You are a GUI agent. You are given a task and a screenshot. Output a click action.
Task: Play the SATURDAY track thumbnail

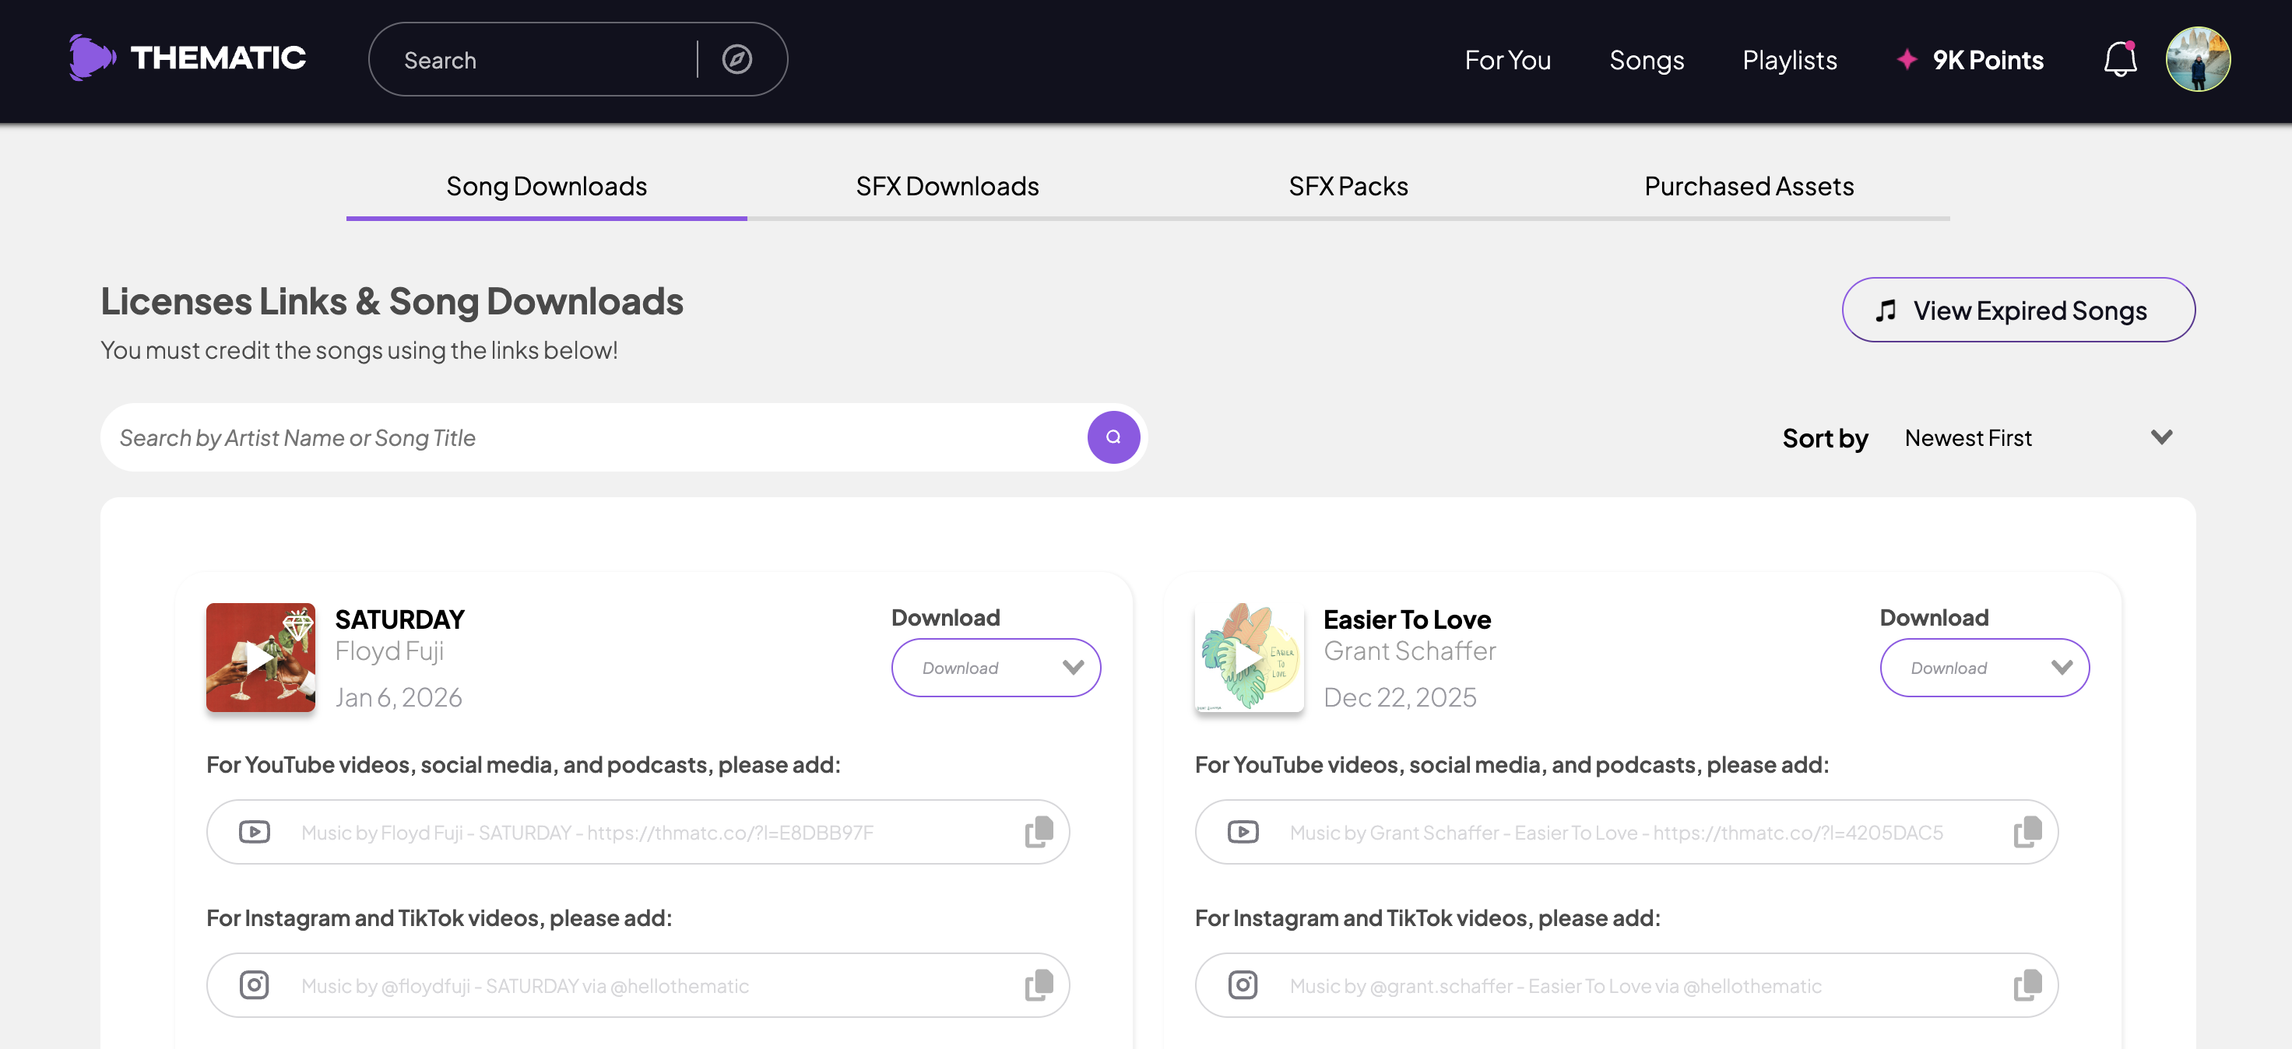pos(260,658)
